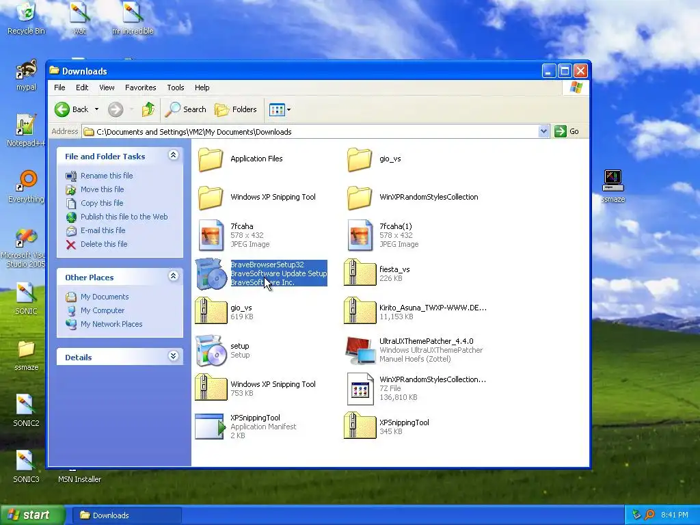Collapse the Other Places panel
Screen dimensions: 700x525
pyautogui.click(x=173, y=276)
